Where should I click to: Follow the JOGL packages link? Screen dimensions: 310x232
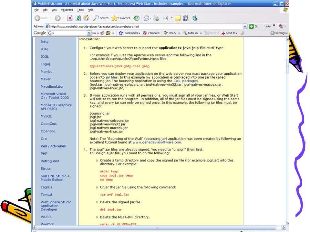tap(185, 81)
